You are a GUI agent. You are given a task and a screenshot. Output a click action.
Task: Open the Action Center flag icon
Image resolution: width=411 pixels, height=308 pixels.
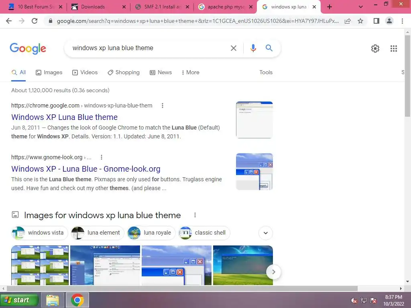[x=373, y=300]
